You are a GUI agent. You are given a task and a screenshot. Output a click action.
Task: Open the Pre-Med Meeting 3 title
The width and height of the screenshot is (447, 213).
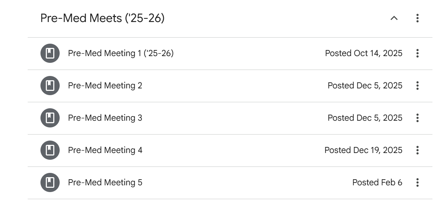(x=105, y=118)
